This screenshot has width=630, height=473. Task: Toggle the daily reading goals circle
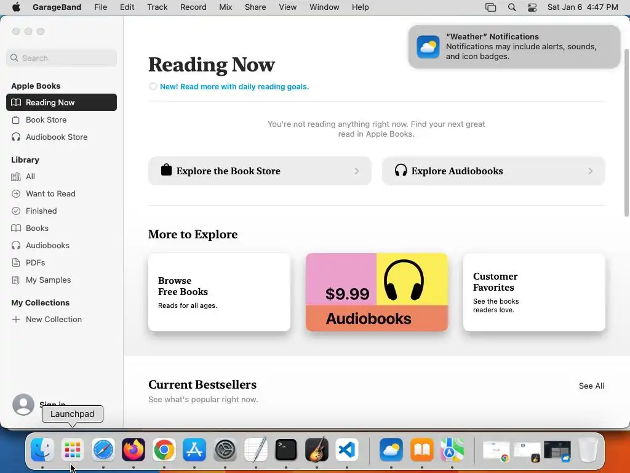153,86
